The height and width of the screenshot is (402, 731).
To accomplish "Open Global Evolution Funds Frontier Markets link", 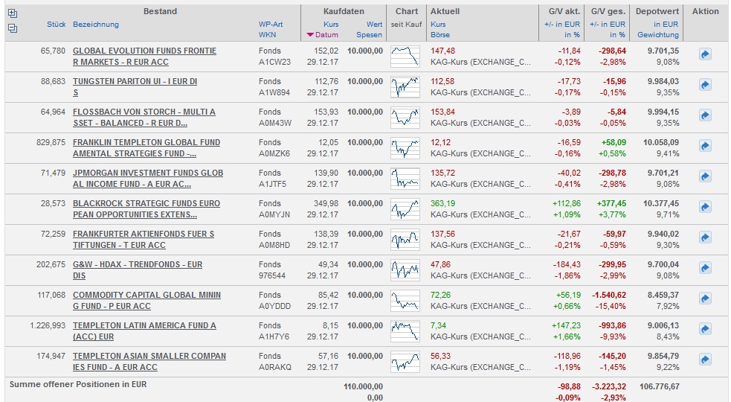I will pos(144,57).
